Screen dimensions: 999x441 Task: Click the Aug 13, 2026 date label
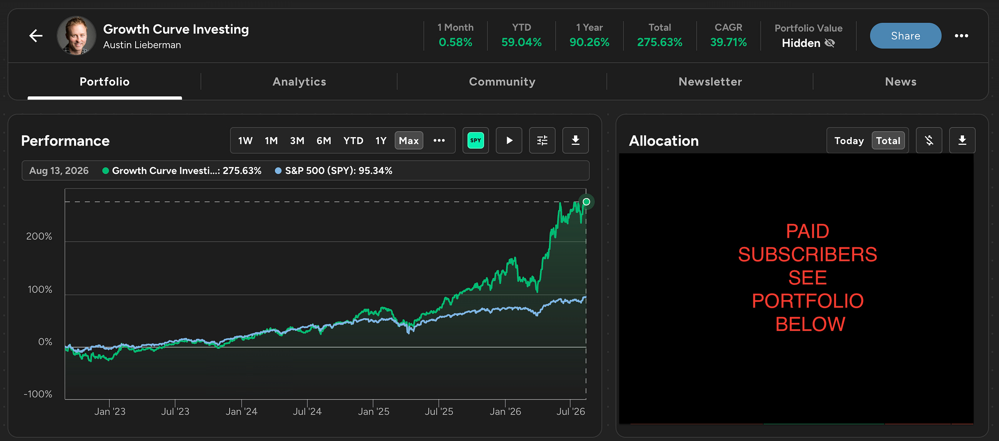coord(59,171)
